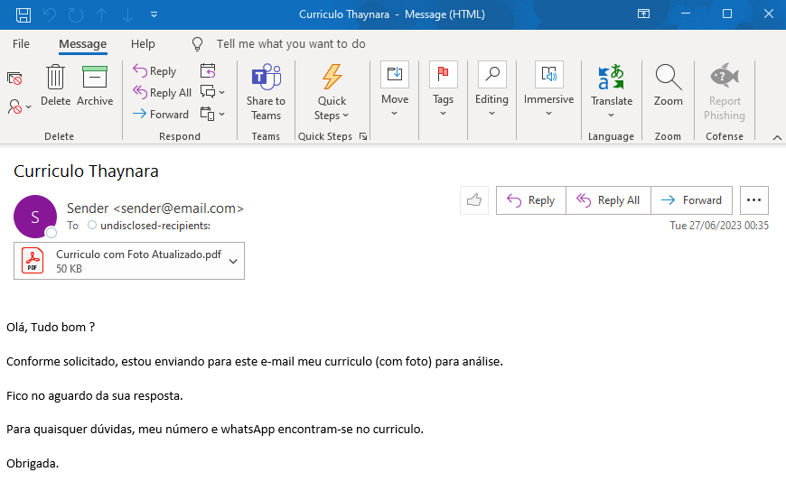The width and height of the screenshot is (786, 500).
Task: Click the Ignore conversation icon
Action: pyautogui.click(x=14, y=79)
